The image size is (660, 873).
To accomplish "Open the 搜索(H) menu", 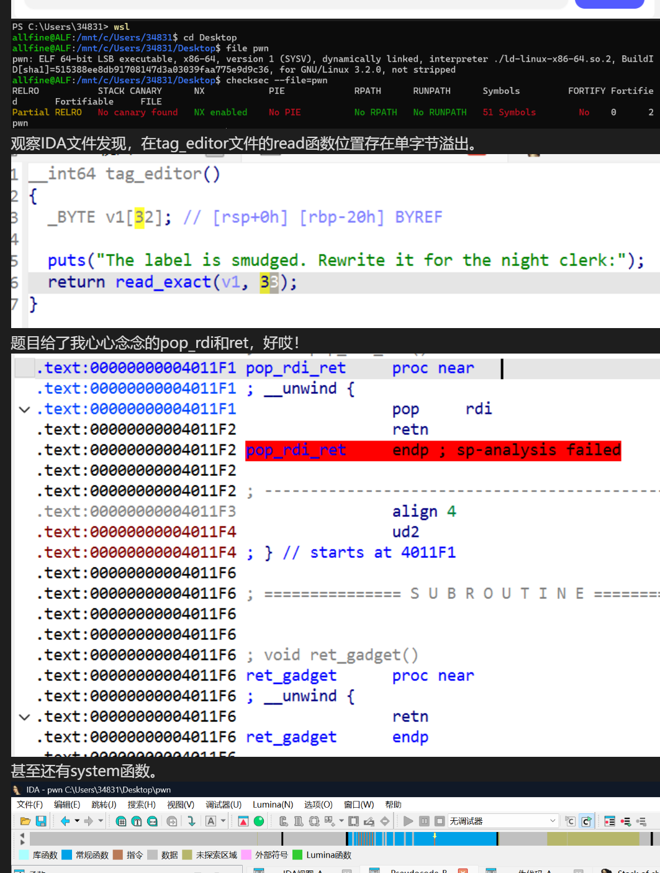I will [142, 805].
